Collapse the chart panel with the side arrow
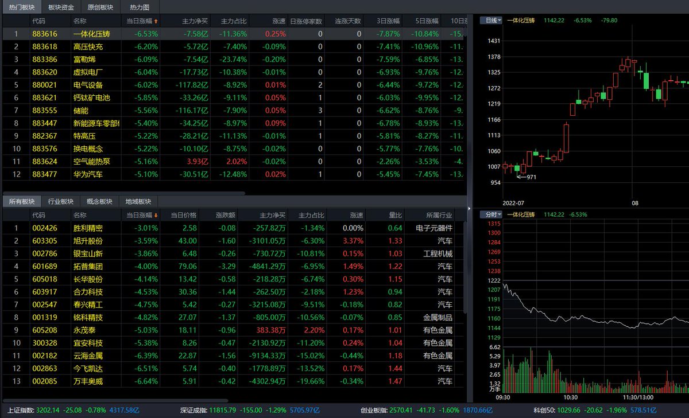Screen dimensions: 689x418 coord(470,208)
